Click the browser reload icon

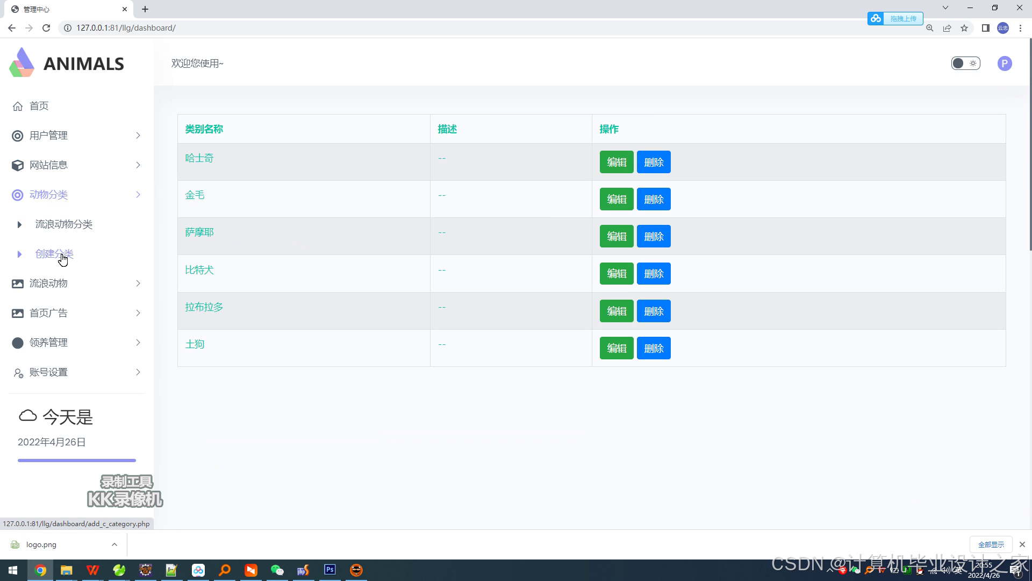46,28
